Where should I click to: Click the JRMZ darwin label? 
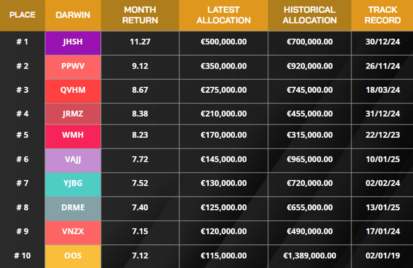(73, 113)
